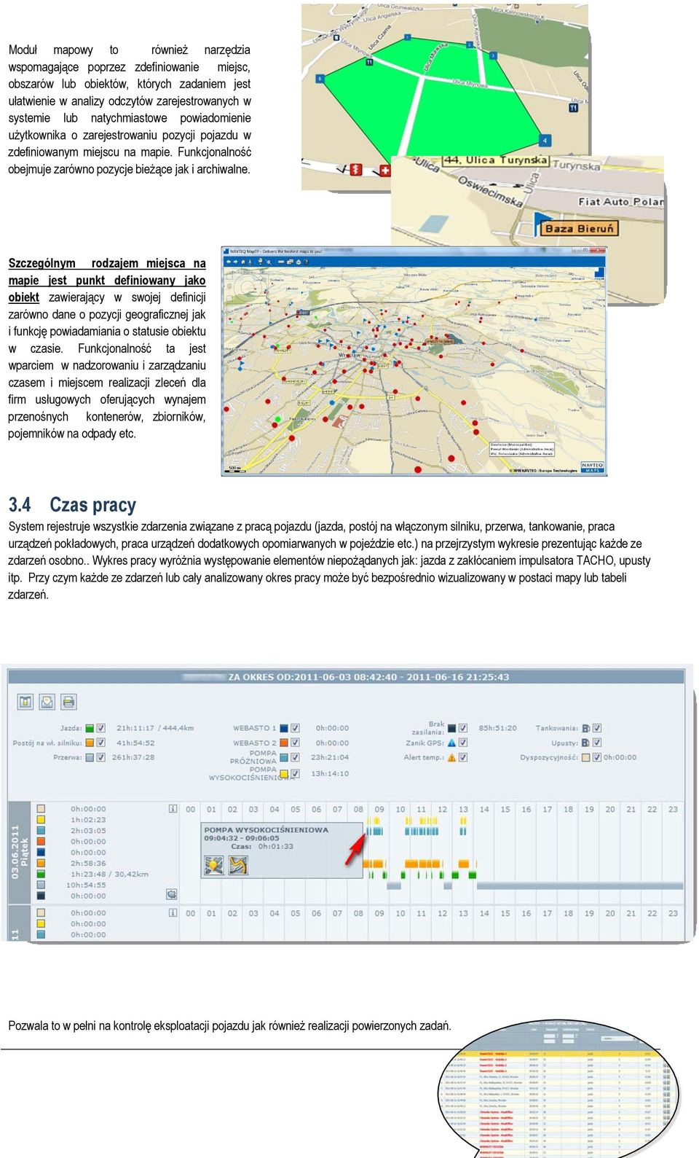This screenshot has height=1158, width=699.
Task: Click the Tankowania fuel icon
Action: pyautogui.click(x=585, y=727)
